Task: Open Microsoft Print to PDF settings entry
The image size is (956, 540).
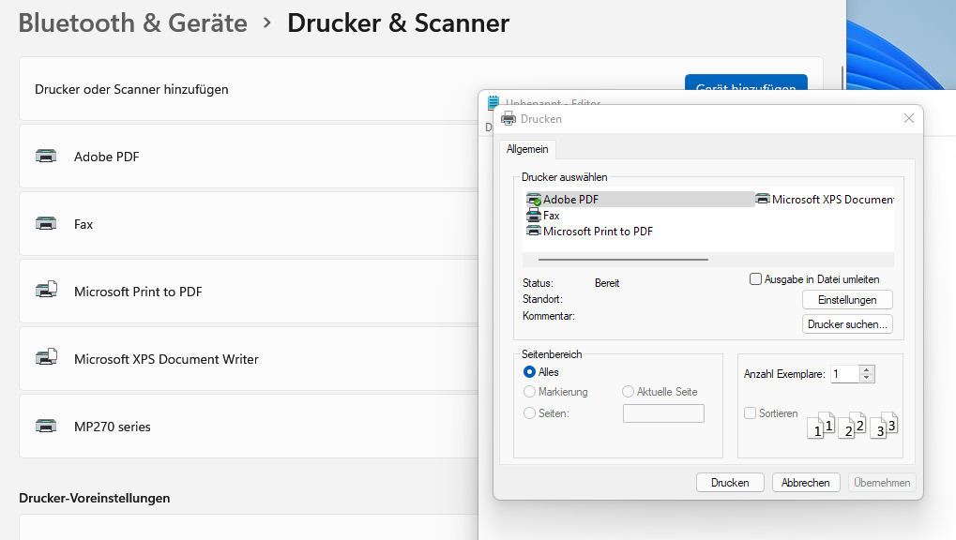Action: pos(249,292)
